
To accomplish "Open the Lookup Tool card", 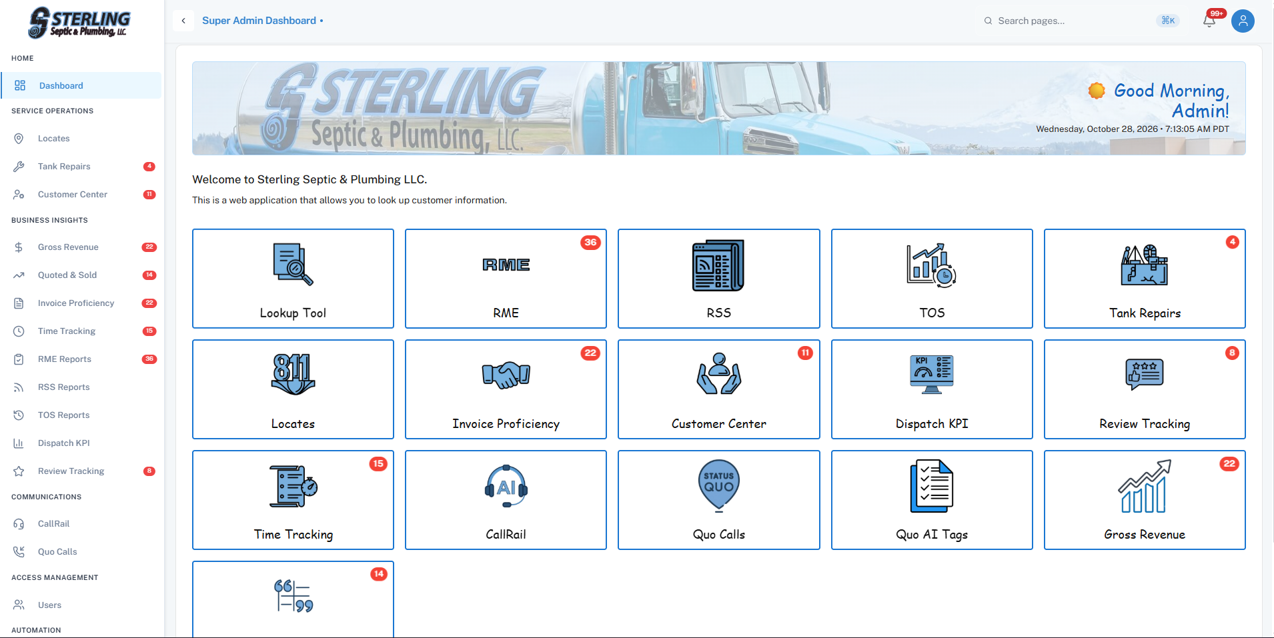I will [293, 279].
